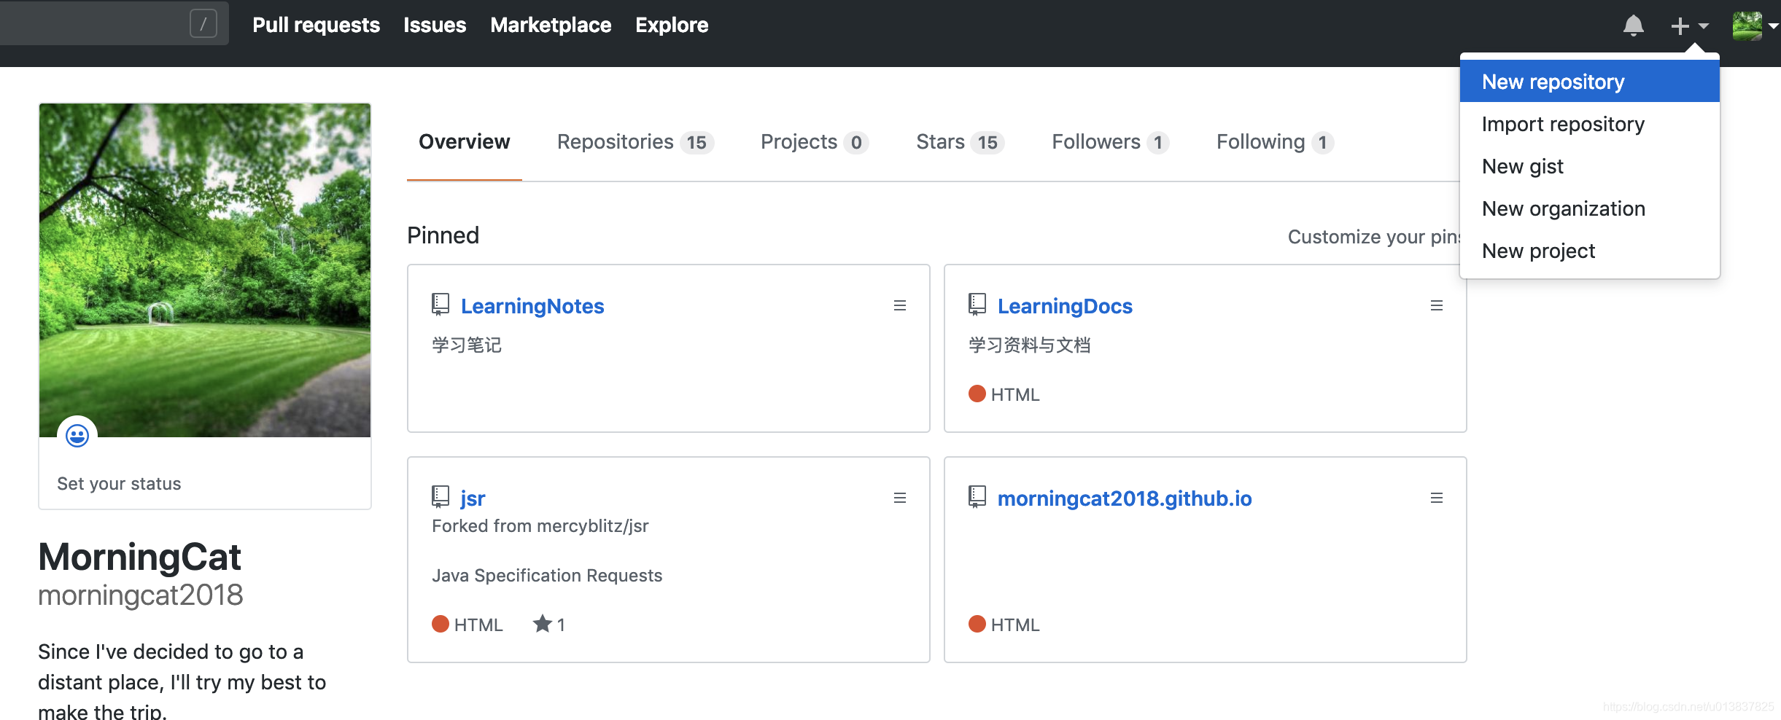Click the set status smiley icon
The width and height of the screenshot is (1781, 720).
[x=77, y=436]
